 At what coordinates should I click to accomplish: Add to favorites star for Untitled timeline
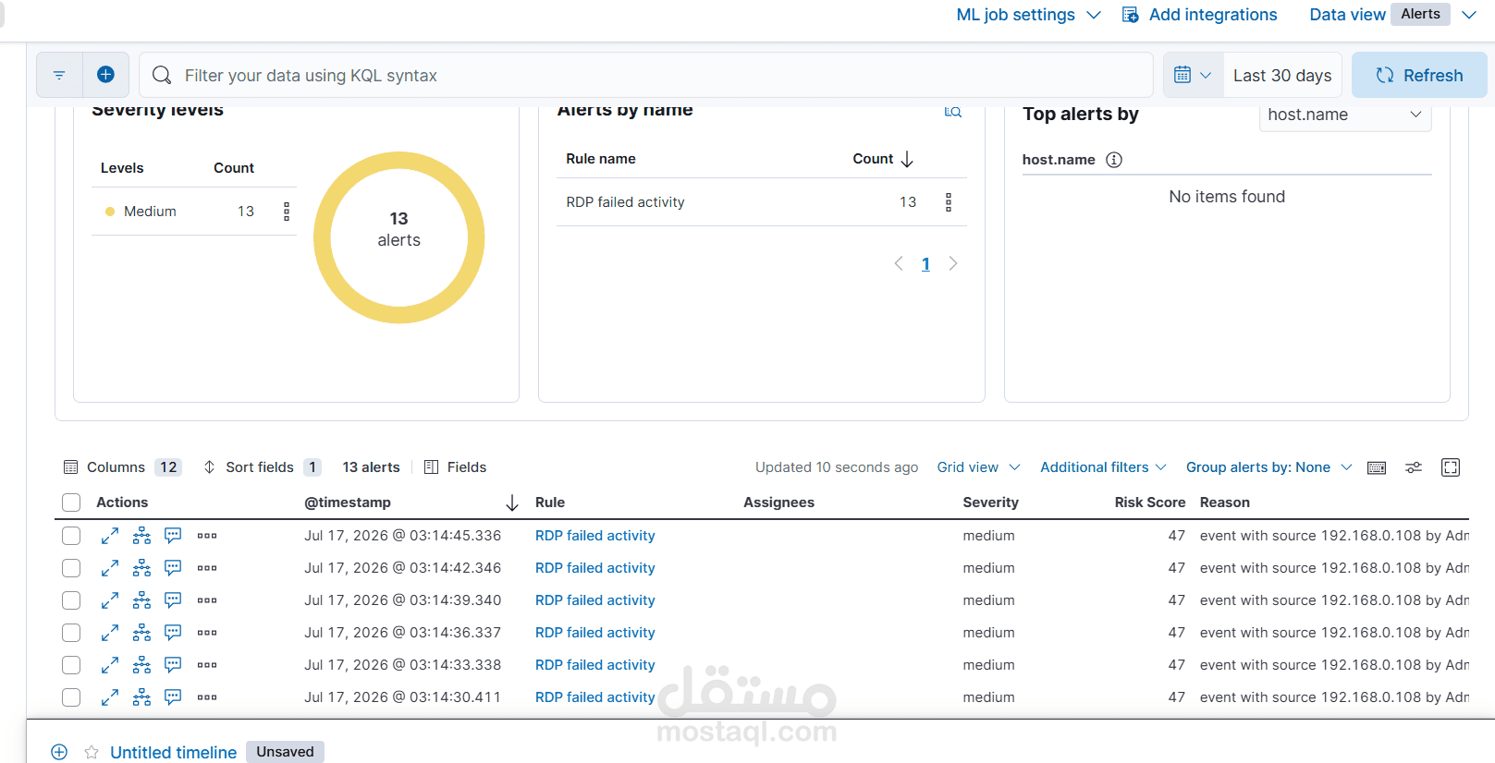pos(92,752)
